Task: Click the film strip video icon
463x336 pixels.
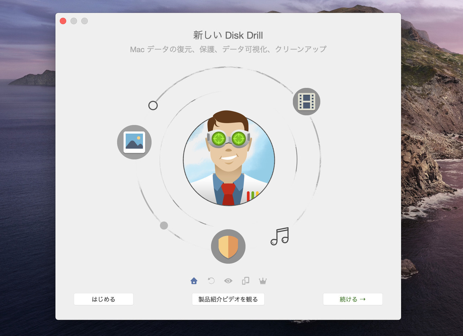Action: [x=306, y=102]
